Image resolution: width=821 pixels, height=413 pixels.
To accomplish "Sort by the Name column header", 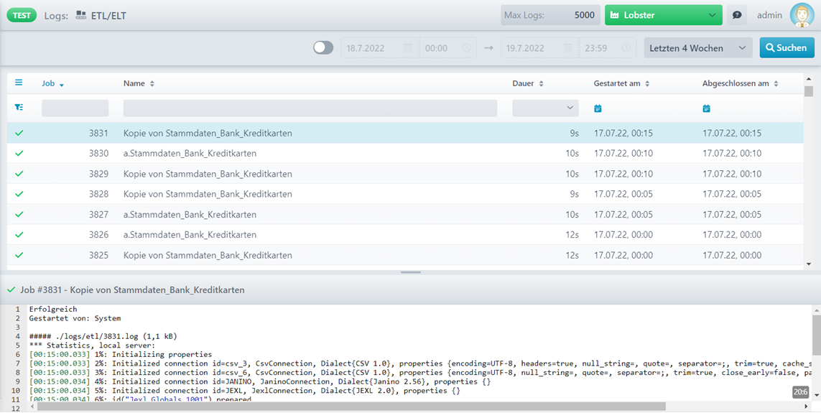I will click(x=139, y=83).
